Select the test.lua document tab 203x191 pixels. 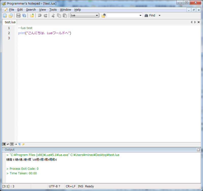coord(10,22)
